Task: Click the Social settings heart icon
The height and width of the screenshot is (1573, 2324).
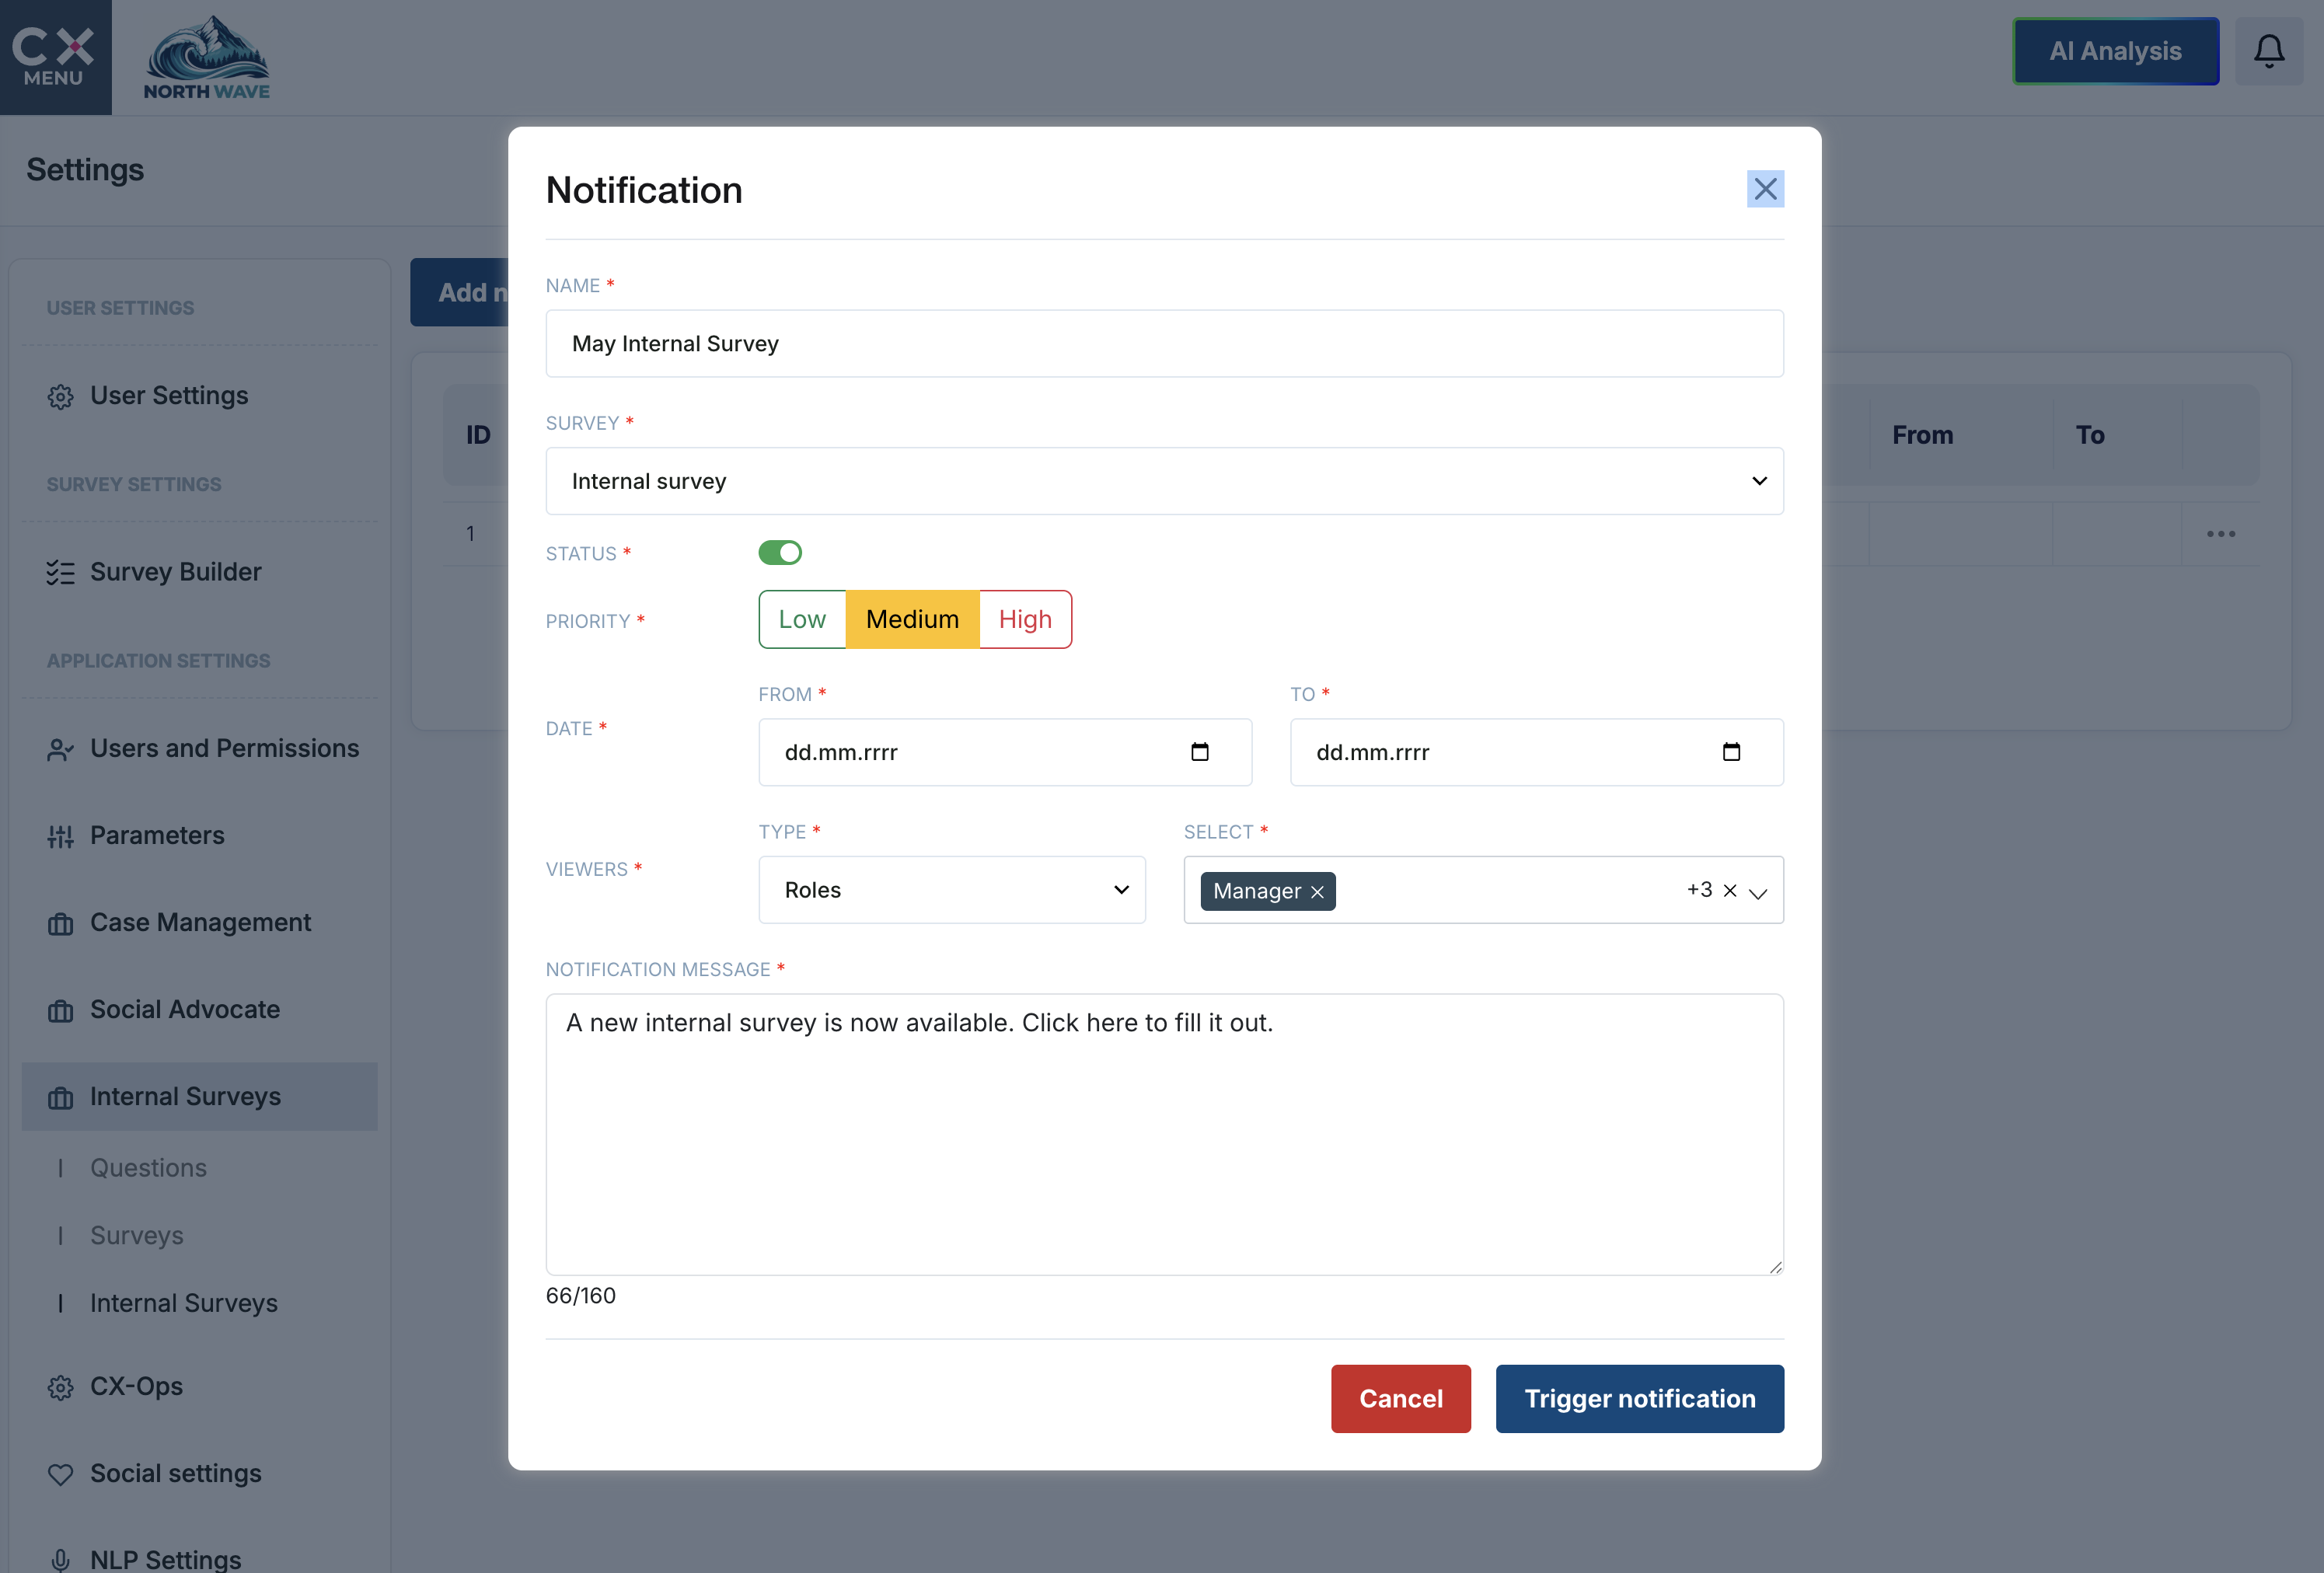Action: tap(60, 1475)
